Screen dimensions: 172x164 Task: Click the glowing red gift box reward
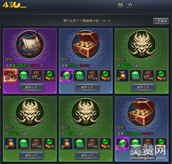click(10, 75)
